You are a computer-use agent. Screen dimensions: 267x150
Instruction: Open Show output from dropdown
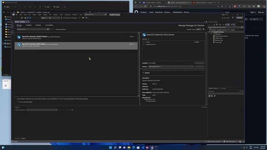click(x=42, y=110)
